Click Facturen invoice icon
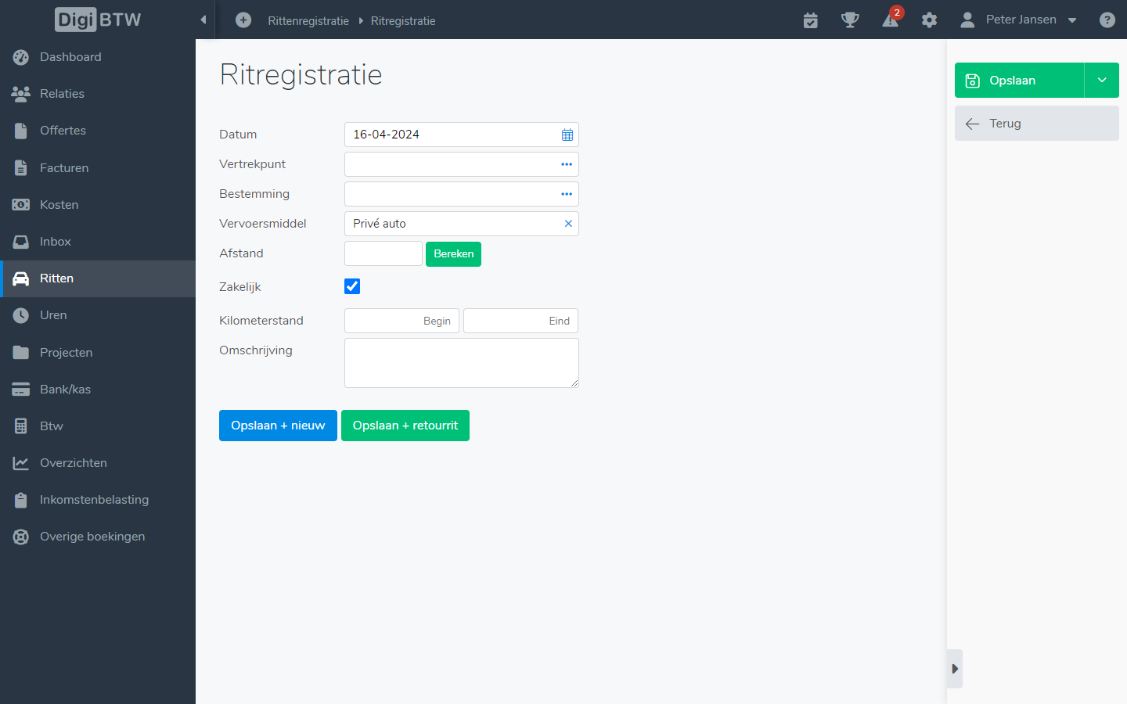Screen dimensions: 1127x704 coord(21,167)
